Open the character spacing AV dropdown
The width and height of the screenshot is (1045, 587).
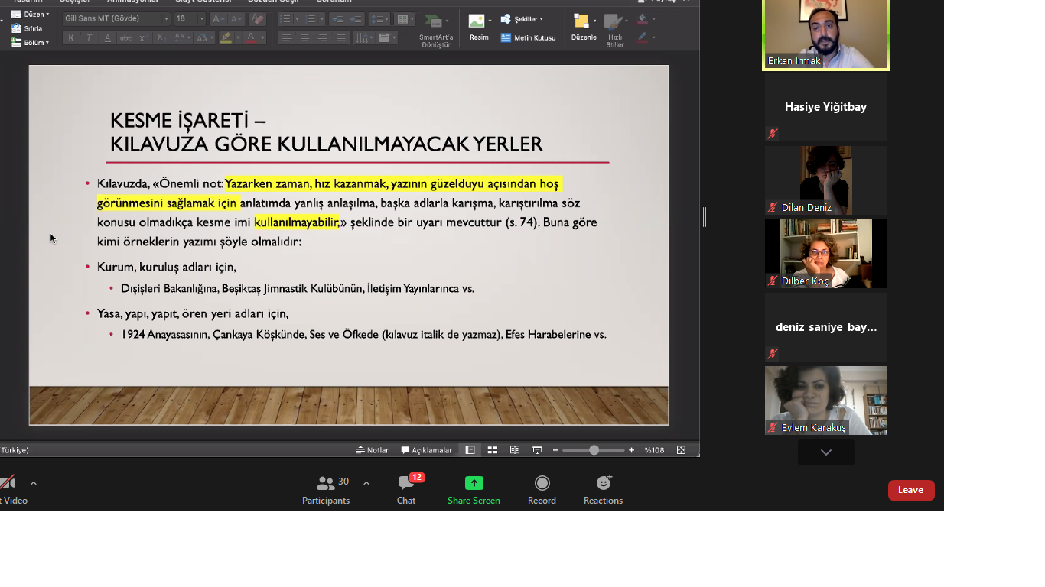tap(182, 37)
